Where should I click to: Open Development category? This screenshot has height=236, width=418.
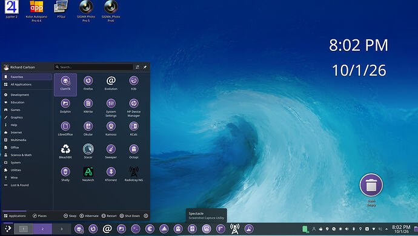click(x=27, y=94)
